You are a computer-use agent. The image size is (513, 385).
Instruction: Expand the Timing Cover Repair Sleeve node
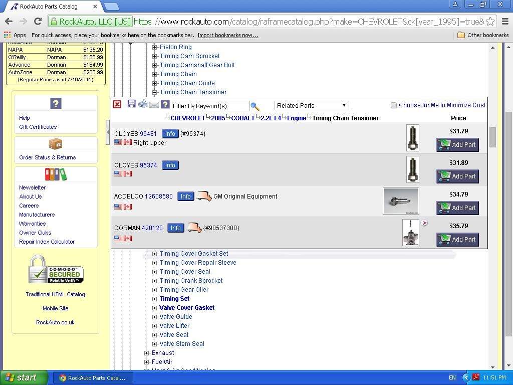point(154,263)
